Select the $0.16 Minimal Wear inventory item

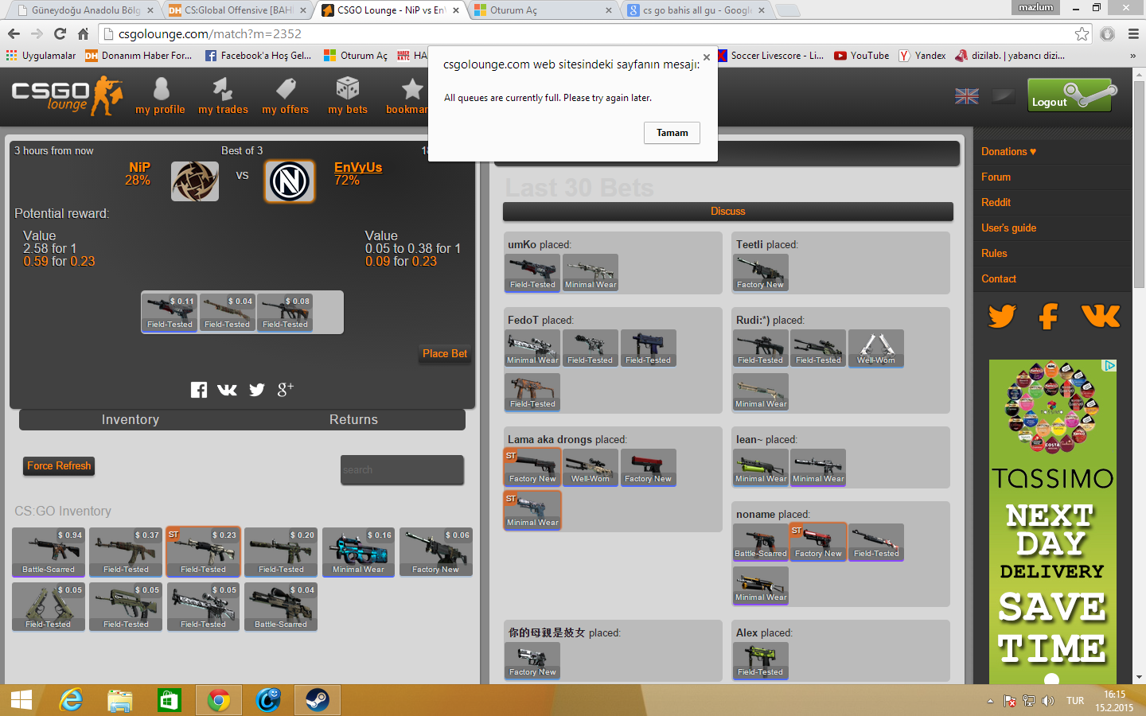tap(358, 552)
